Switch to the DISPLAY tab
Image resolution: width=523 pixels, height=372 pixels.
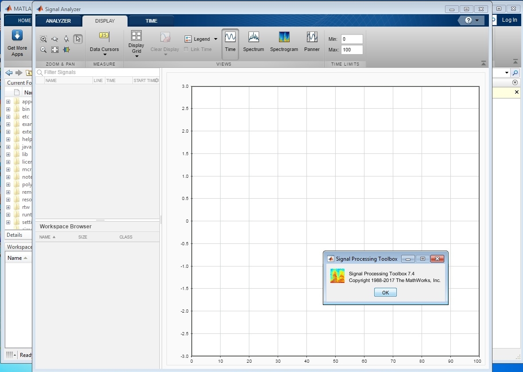coord(105,21)
